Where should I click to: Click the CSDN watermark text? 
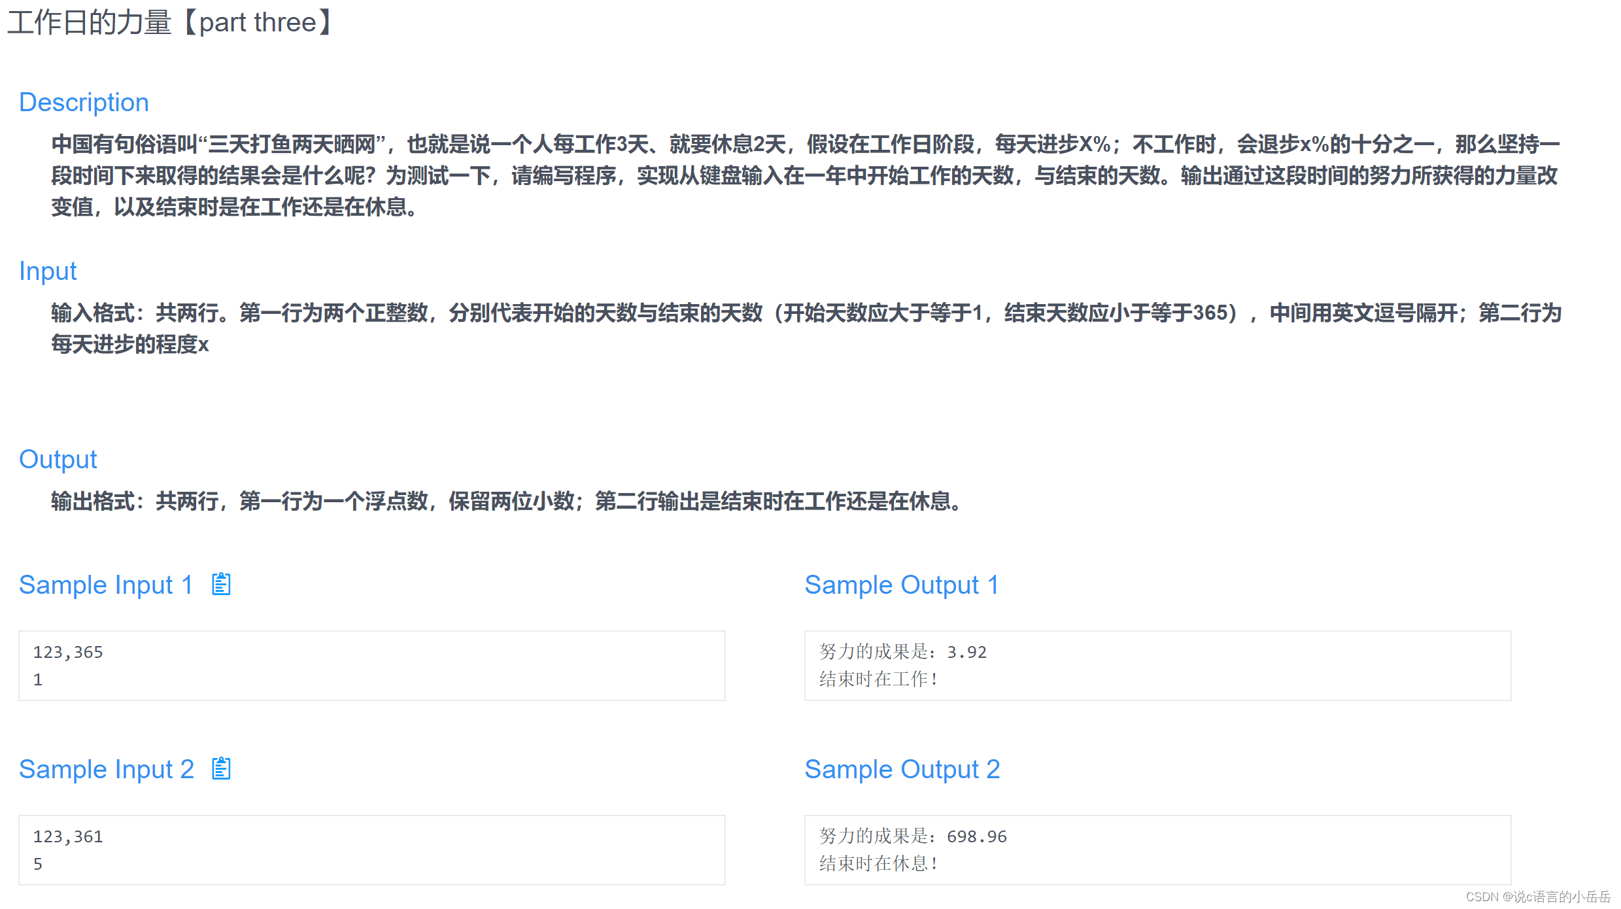tap(1537, 897)
